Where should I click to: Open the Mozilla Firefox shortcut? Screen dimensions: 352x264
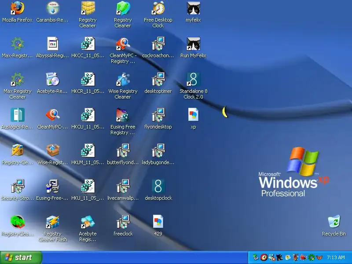17,8
